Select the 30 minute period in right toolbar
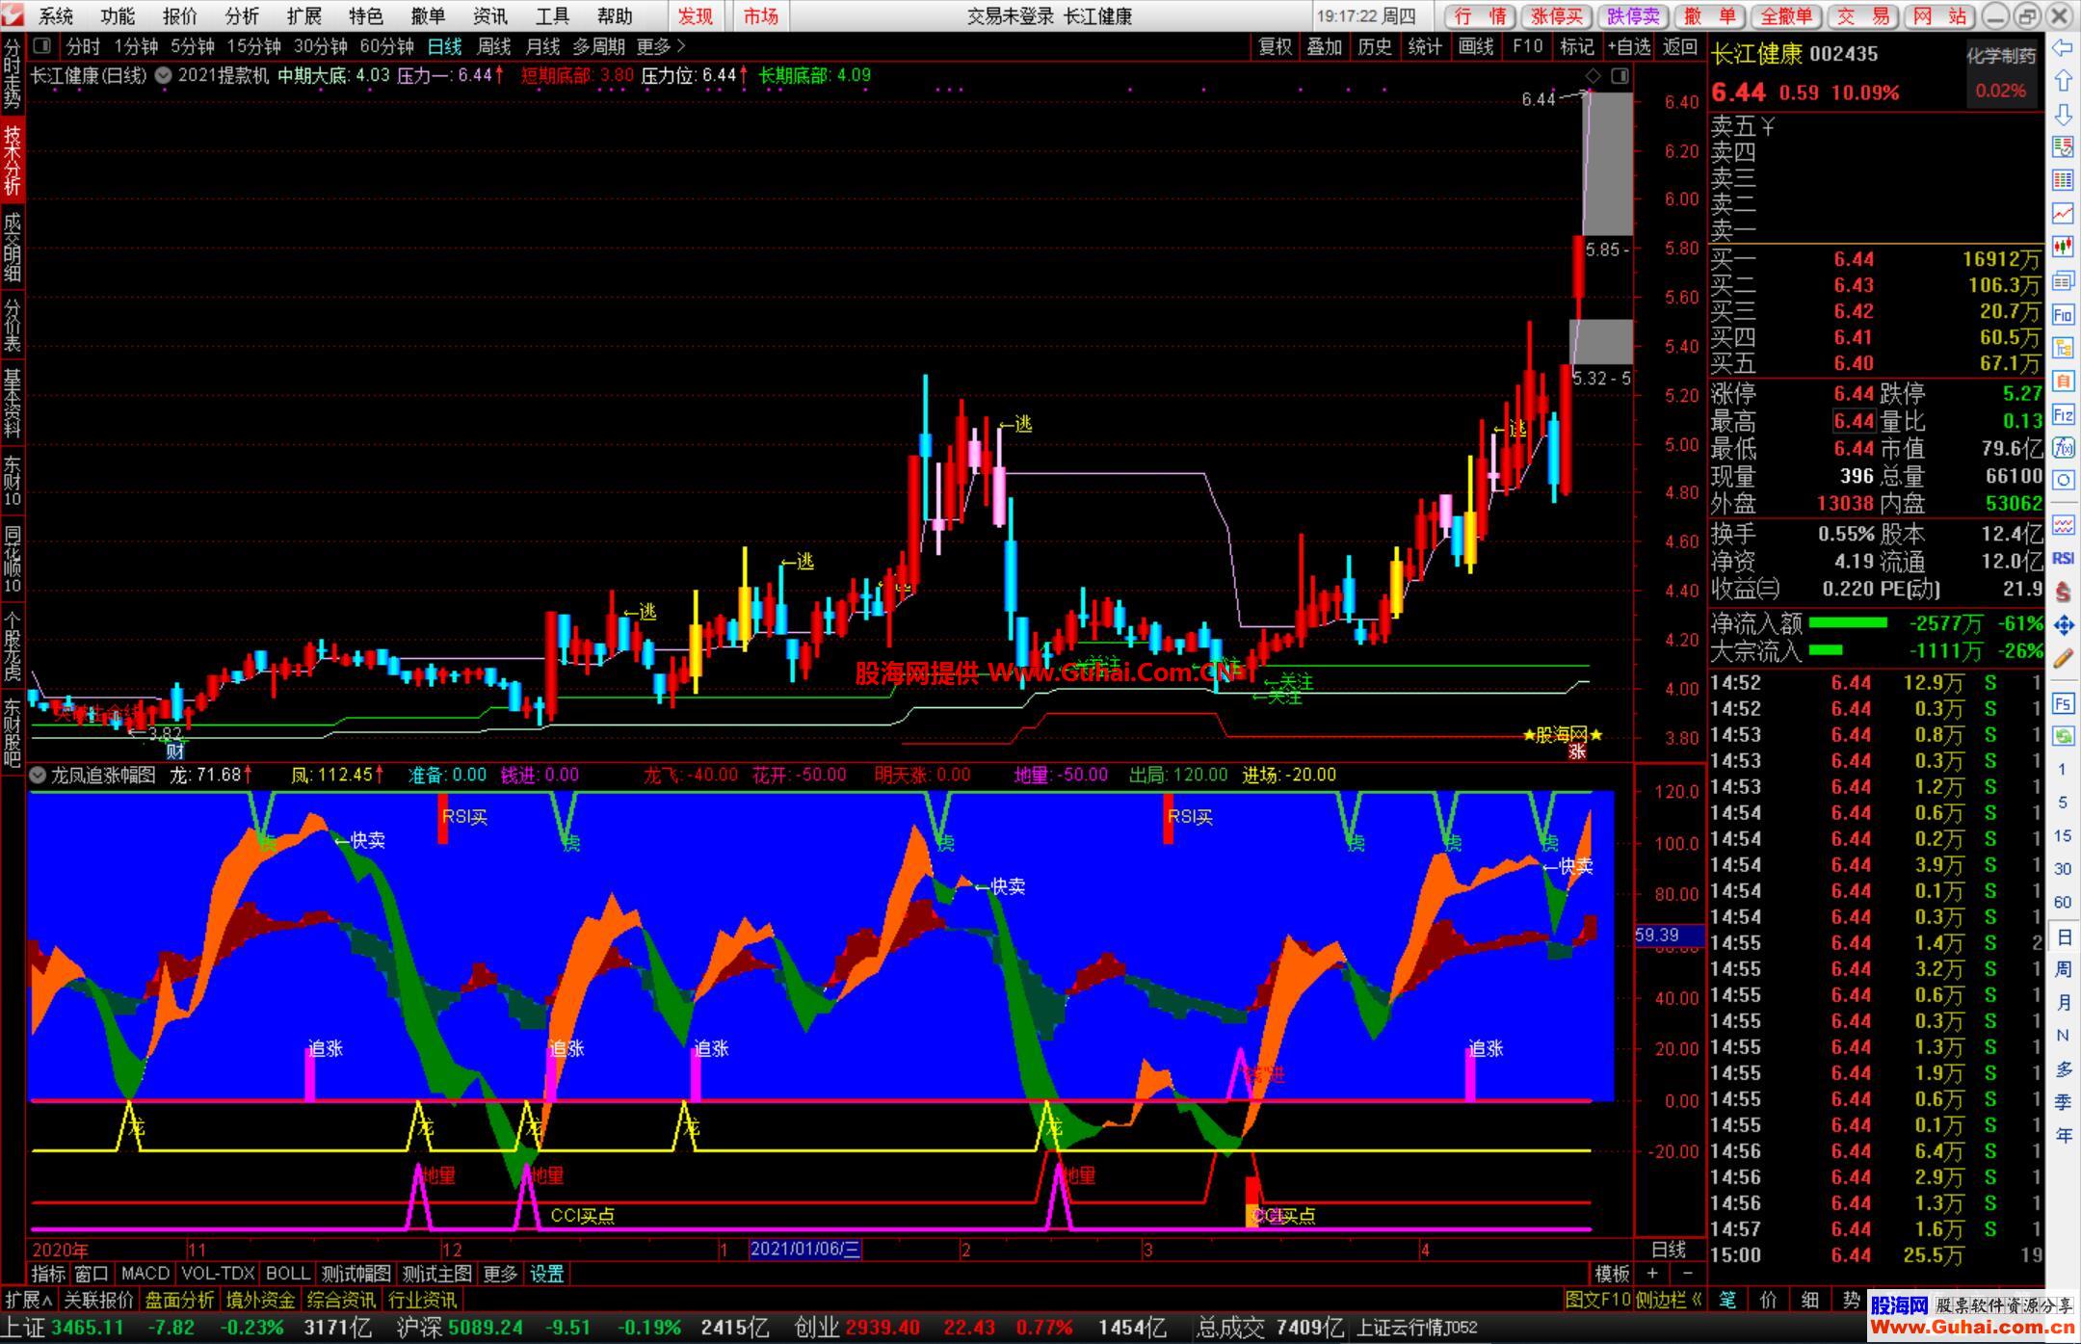The width and height of the screenshot is (2081, 1344). [2063, 869]
